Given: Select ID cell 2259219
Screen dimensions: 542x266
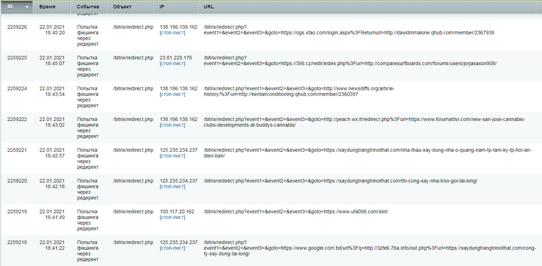Looking at the screenshot, I should (17, 212).
